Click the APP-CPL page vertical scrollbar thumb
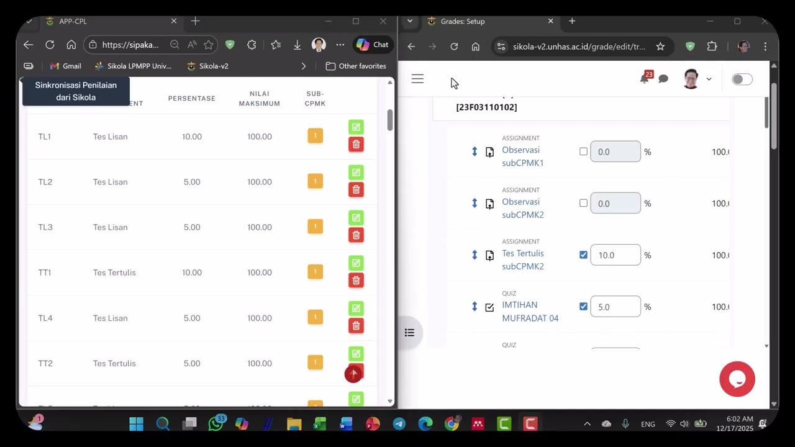 coord(390,120)
